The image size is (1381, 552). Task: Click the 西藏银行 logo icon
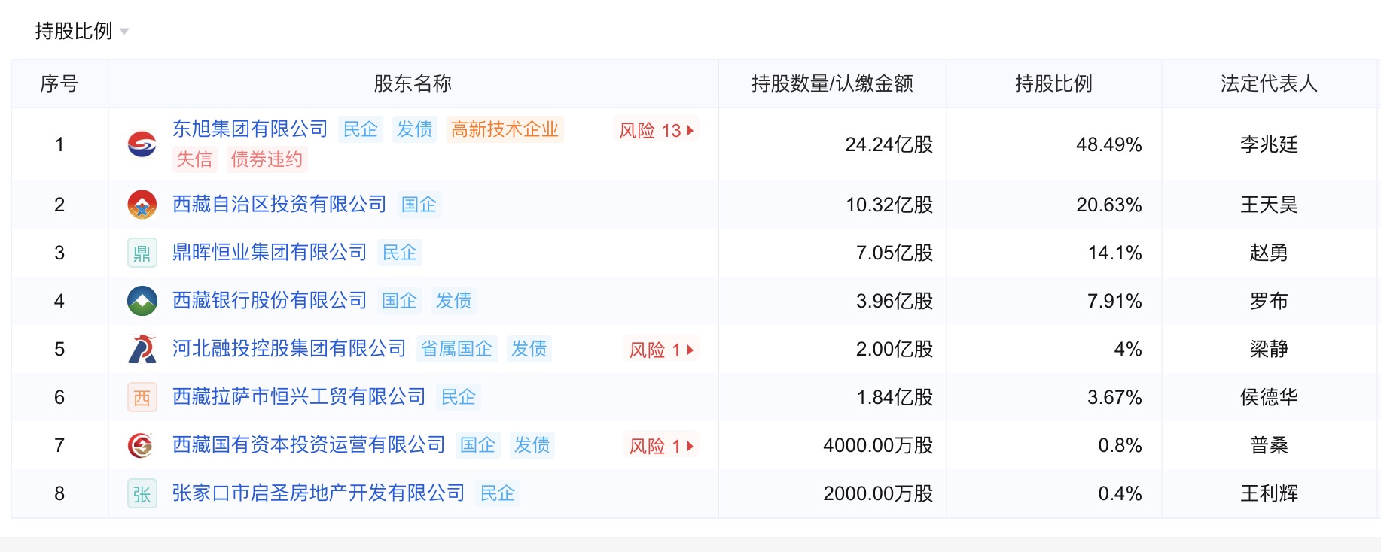click(142, 301)
